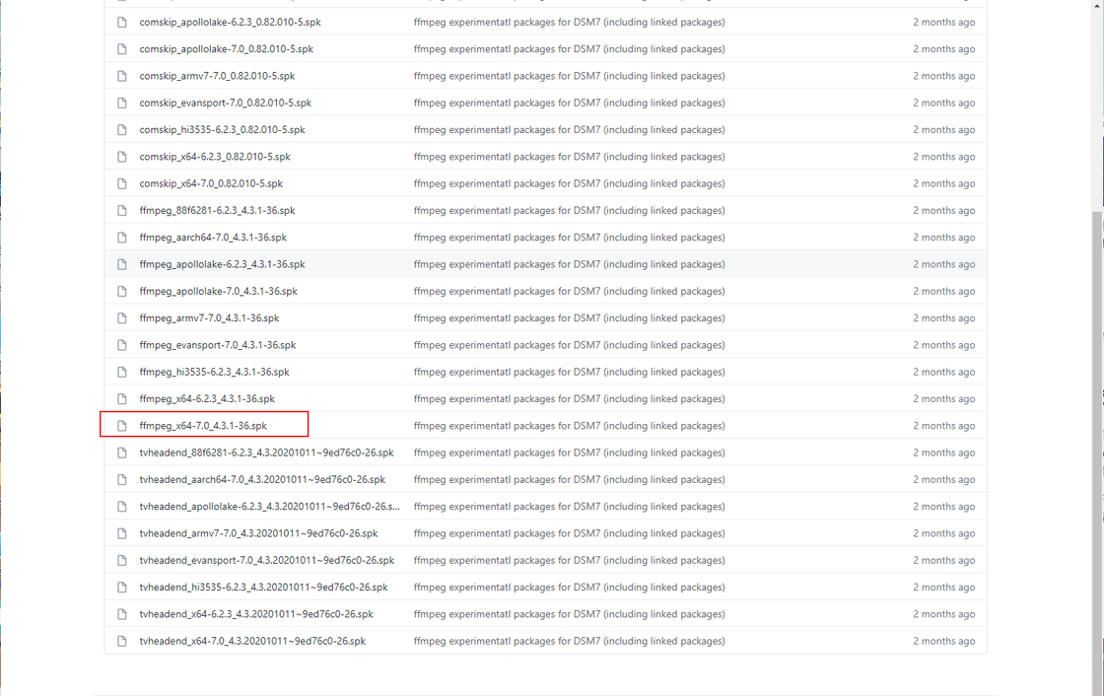Click file icon beside comskip_apollolake-7.0_0.82.010-5.spk

pyautogui.click(x=122, y=49)
